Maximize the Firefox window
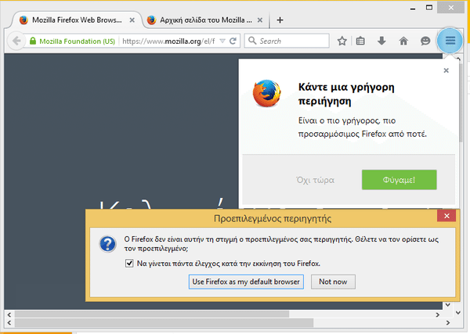 point(429,8)
